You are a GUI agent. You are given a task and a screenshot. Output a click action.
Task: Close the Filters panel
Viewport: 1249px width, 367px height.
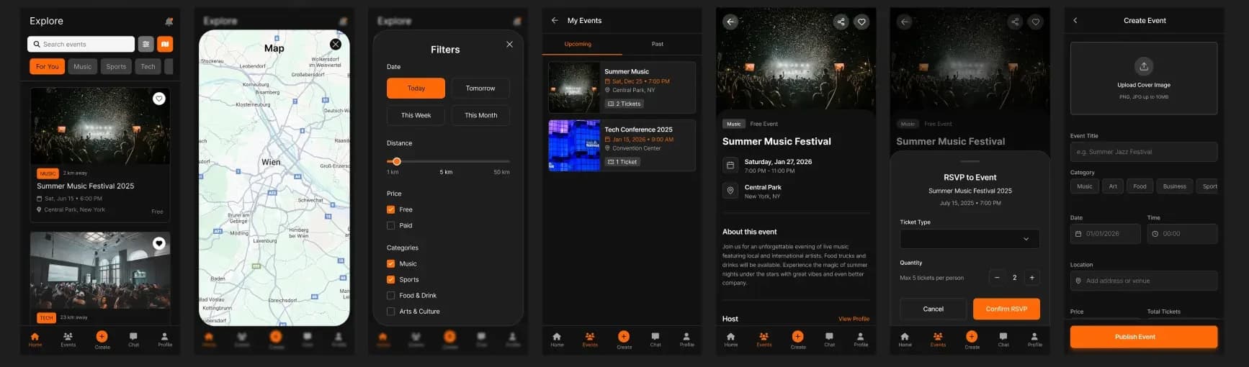pos(509,45)
